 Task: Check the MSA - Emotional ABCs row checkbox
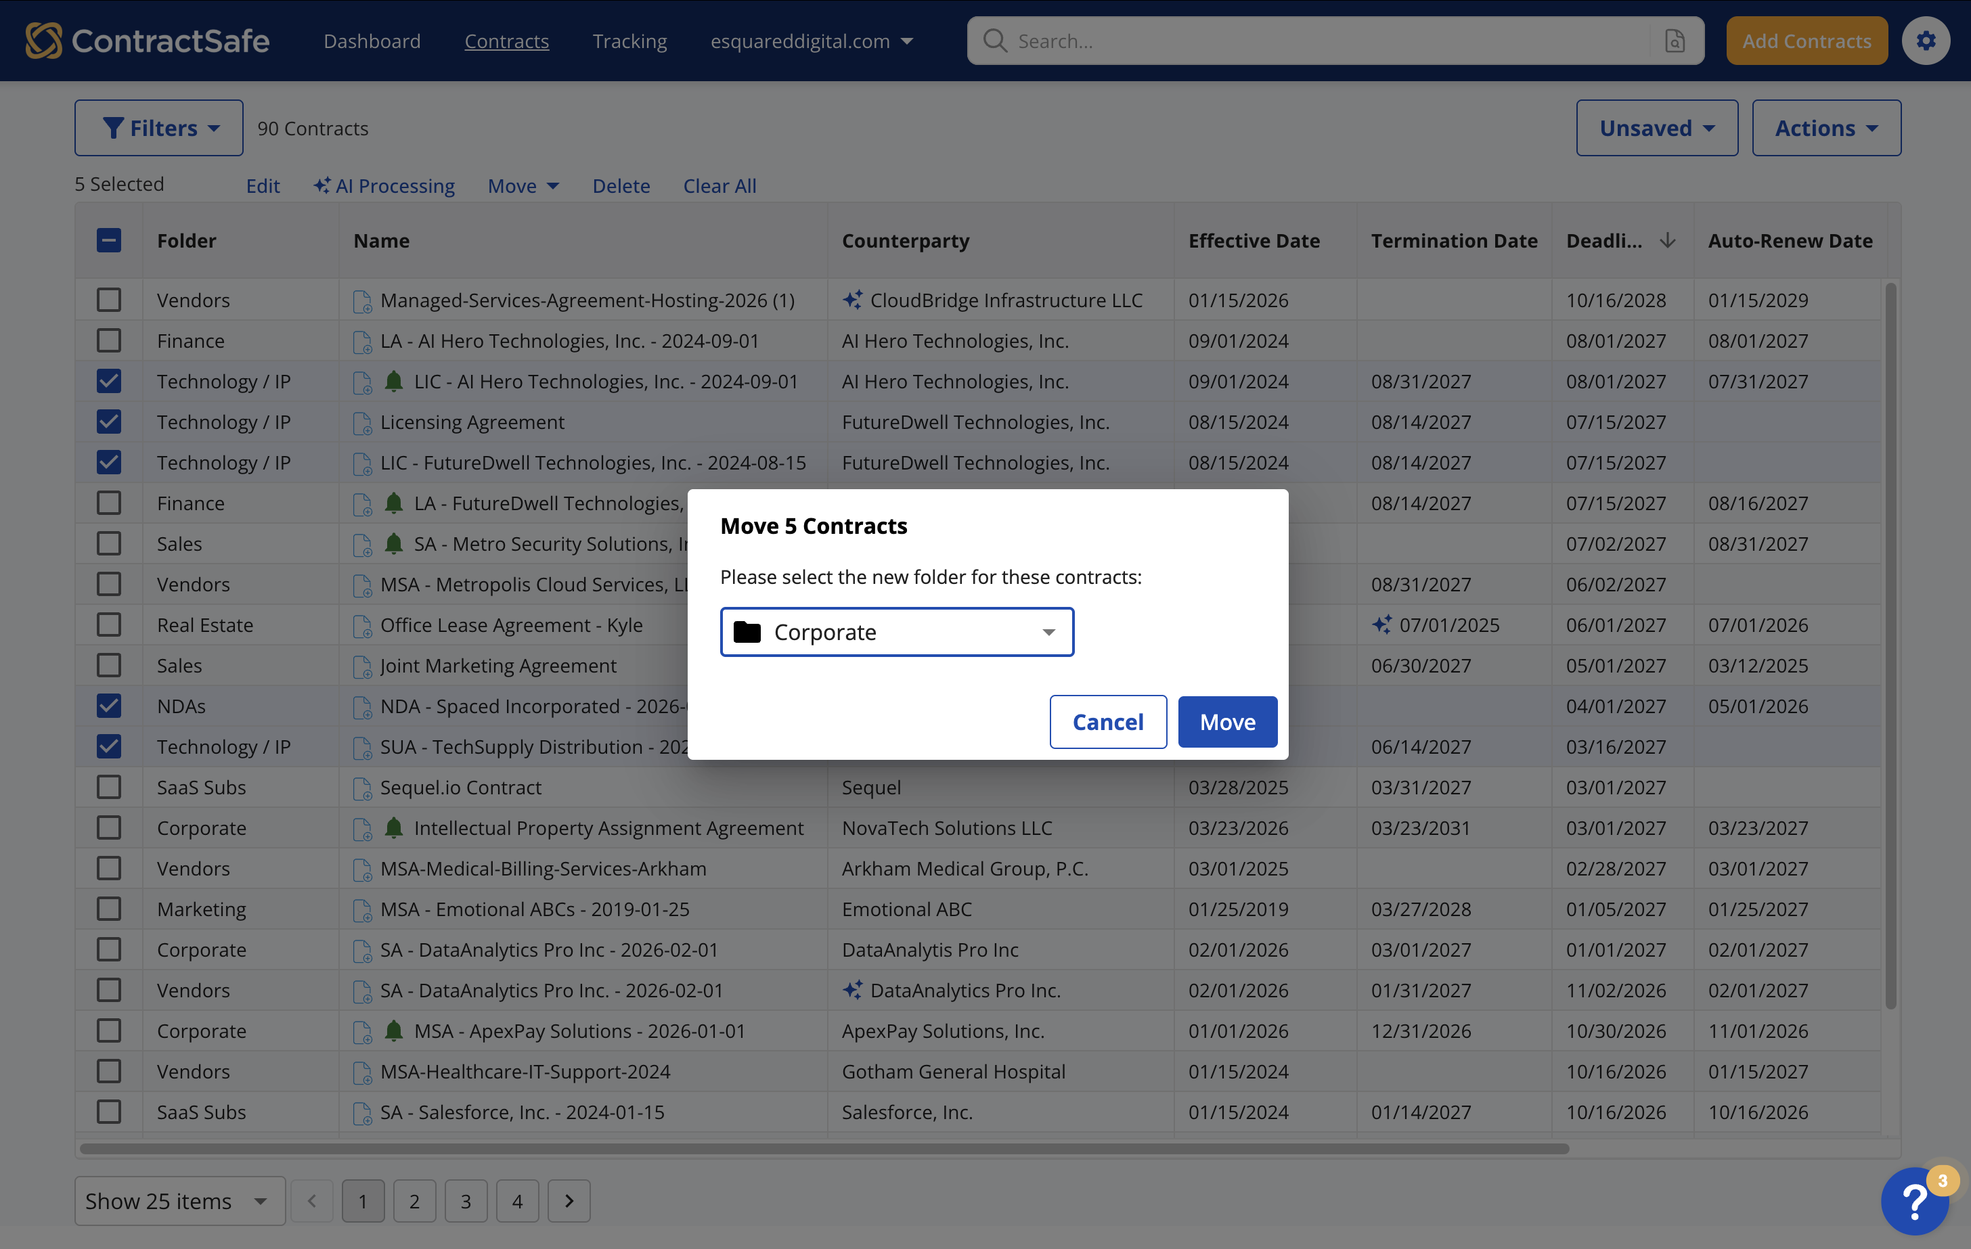[109, 909]
